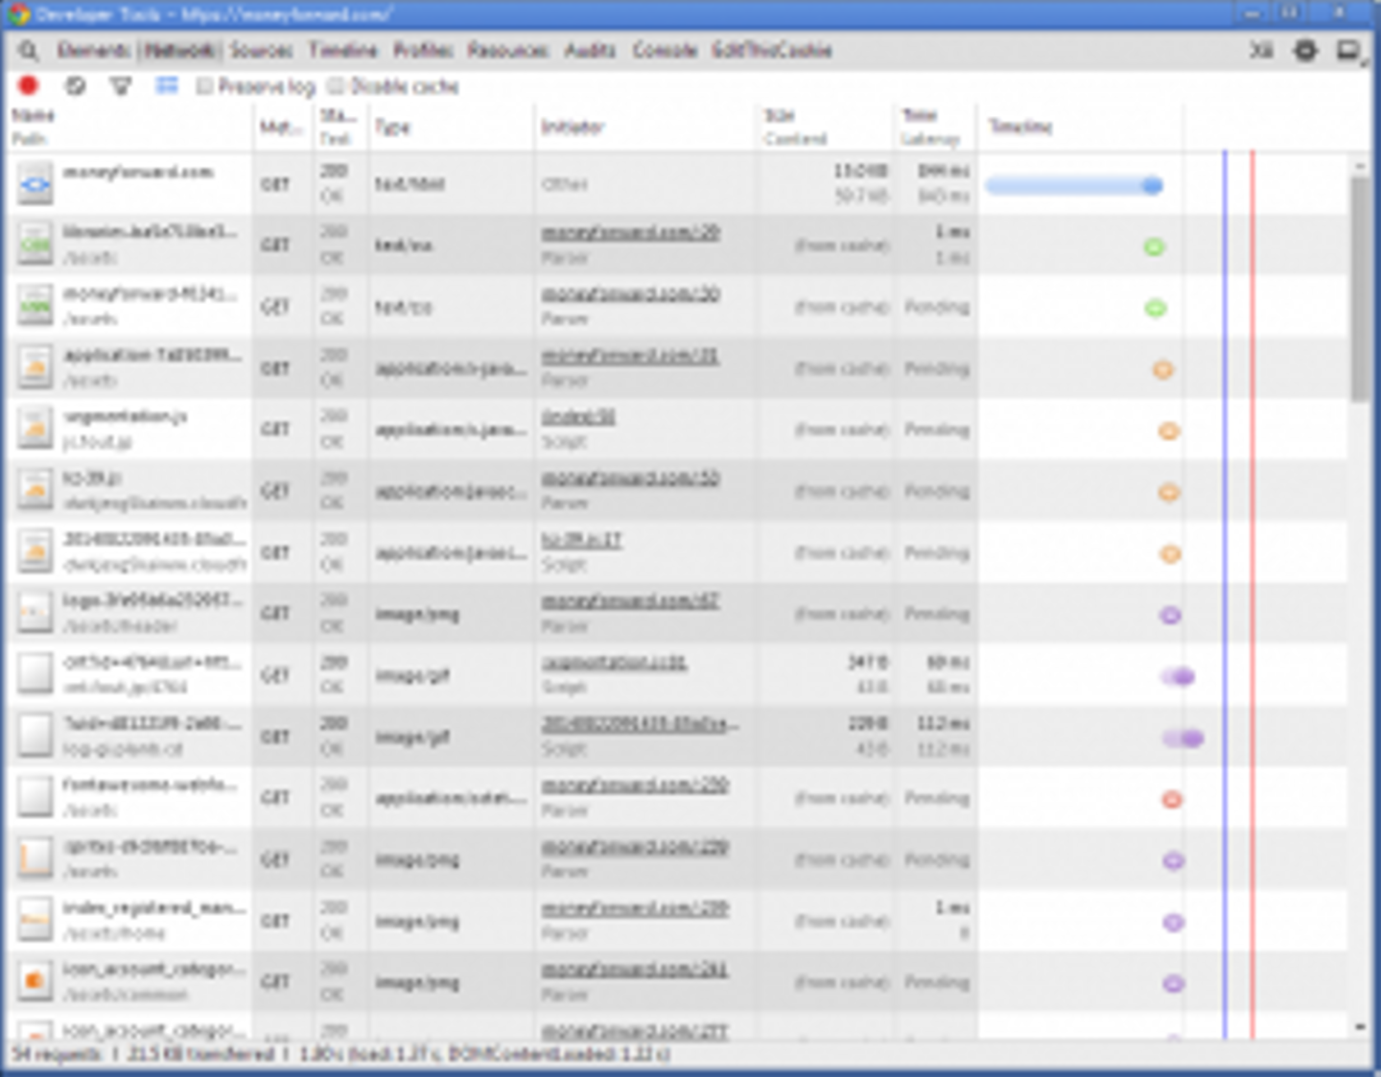This screenshot has height=1077, width=1381.
Task: Select the segmentation.js request name
Action: pos(125,417)
